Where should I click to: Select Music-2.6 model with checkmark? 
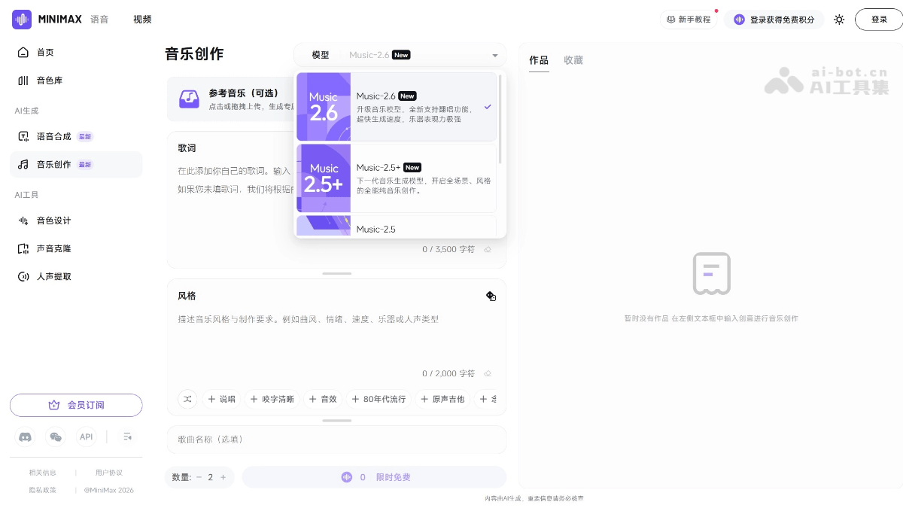pyautogui.click(x=399, y=107)
